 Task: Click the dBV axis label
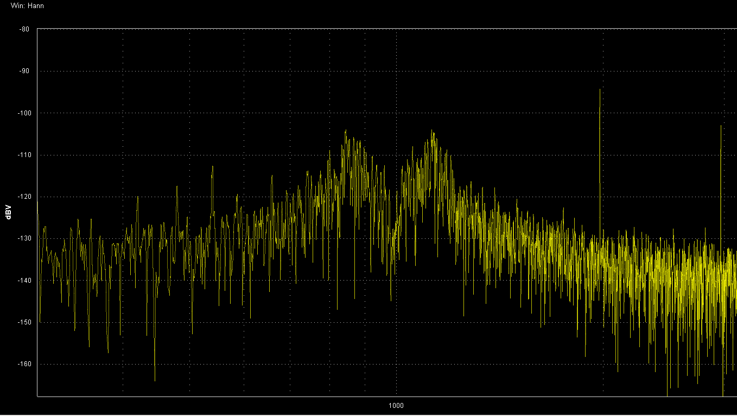click(9, 212)
